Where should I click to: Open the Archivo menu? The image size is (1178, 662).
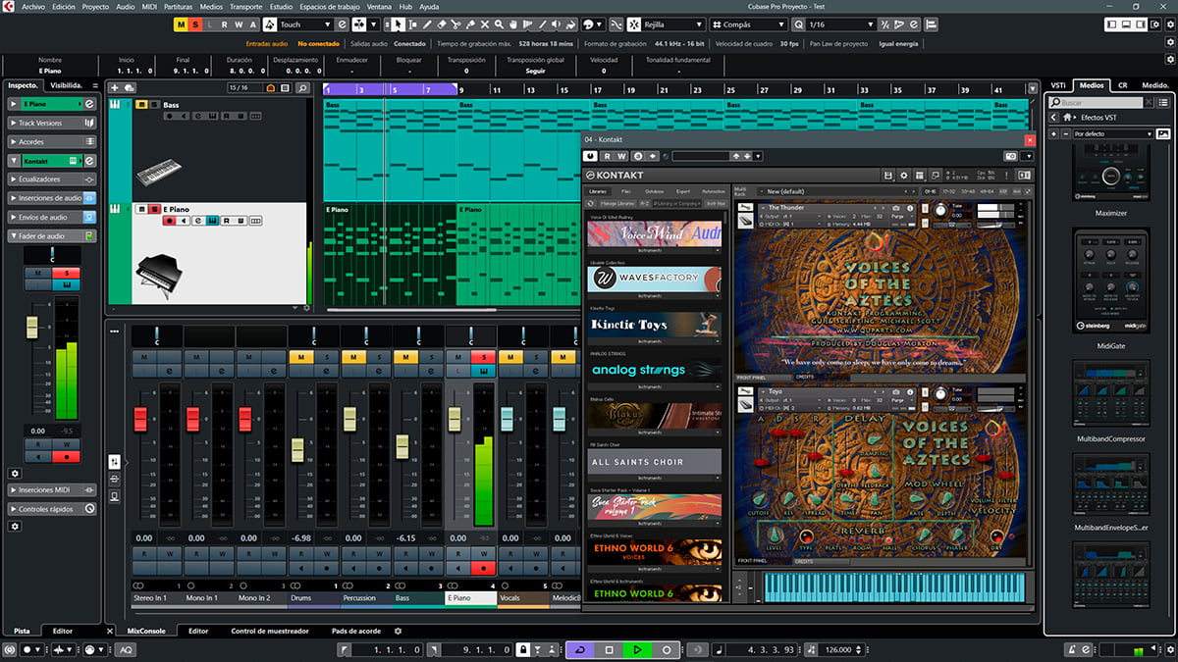click(32, 6)
